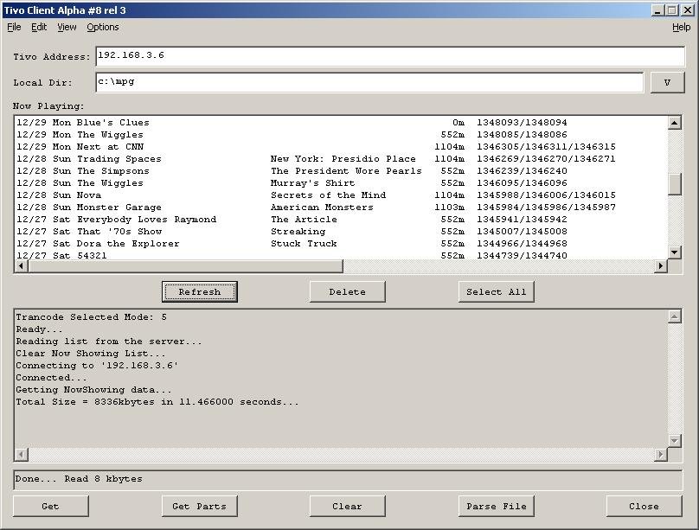Viewport: 699px width, 530px height.
Task: Select the Trading Spaces recording
Action: tap(341, 159)
